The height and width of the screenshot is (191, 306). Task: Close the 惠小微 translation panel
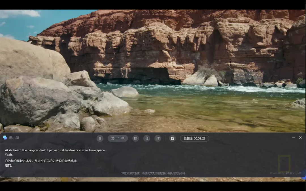coord(300,138)
